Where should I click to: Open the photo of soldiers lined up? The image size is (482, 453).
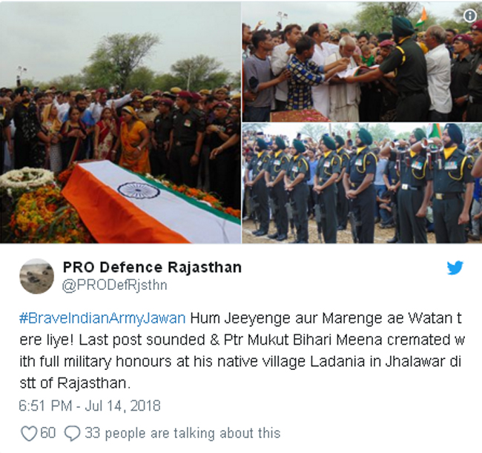pyautogui.click(x=362, y=183)
